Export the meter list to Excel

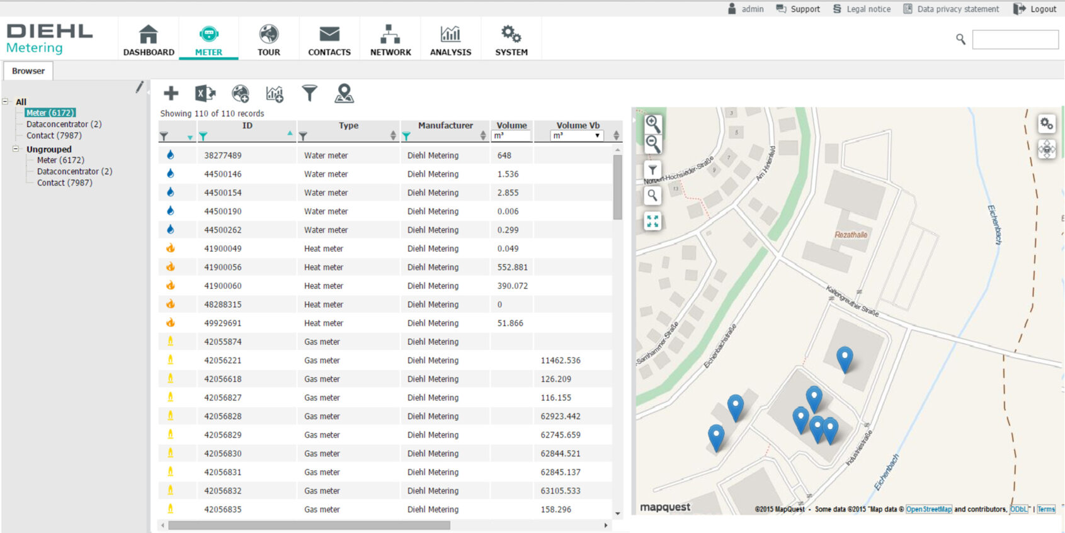[x=205, y=94]
